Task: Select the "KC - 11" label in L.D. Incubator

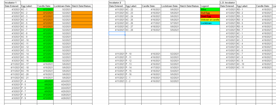Action: pos(246,67)
